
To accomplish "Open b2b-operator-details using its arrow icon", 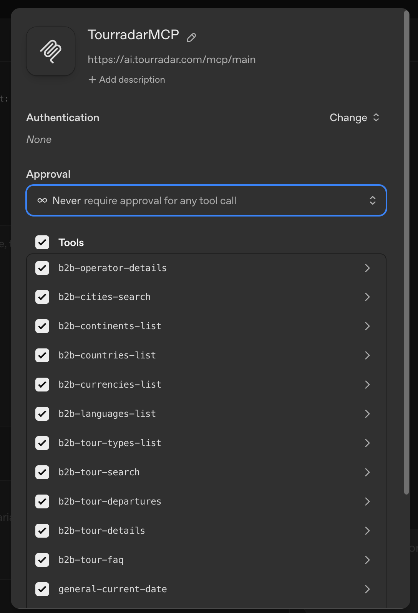I will 367,268.
